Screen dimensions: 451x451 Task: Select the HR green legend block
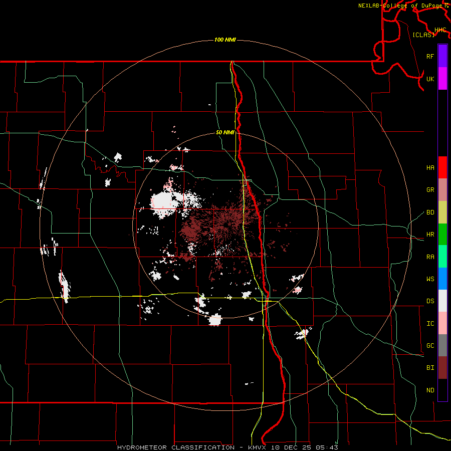442,235
